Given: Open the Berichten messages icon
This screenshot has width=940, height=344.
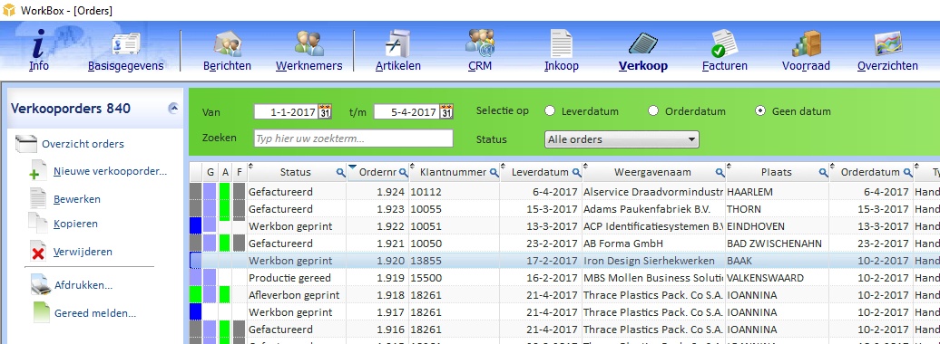Looking at the screenshot, I should coord(227,52).
